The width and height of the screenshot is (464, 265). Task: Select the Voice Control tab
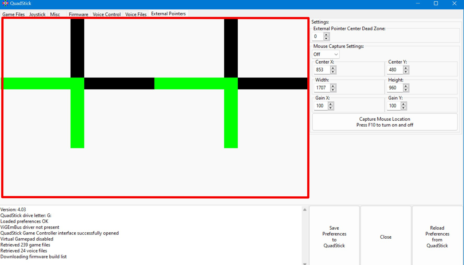pos(107,14)
